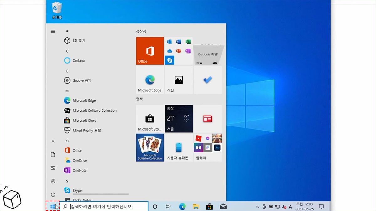The width and height of the screenshot is (376, 211).
Task: Show hidden tray icons chevron
Action: (x=258, y=207)
